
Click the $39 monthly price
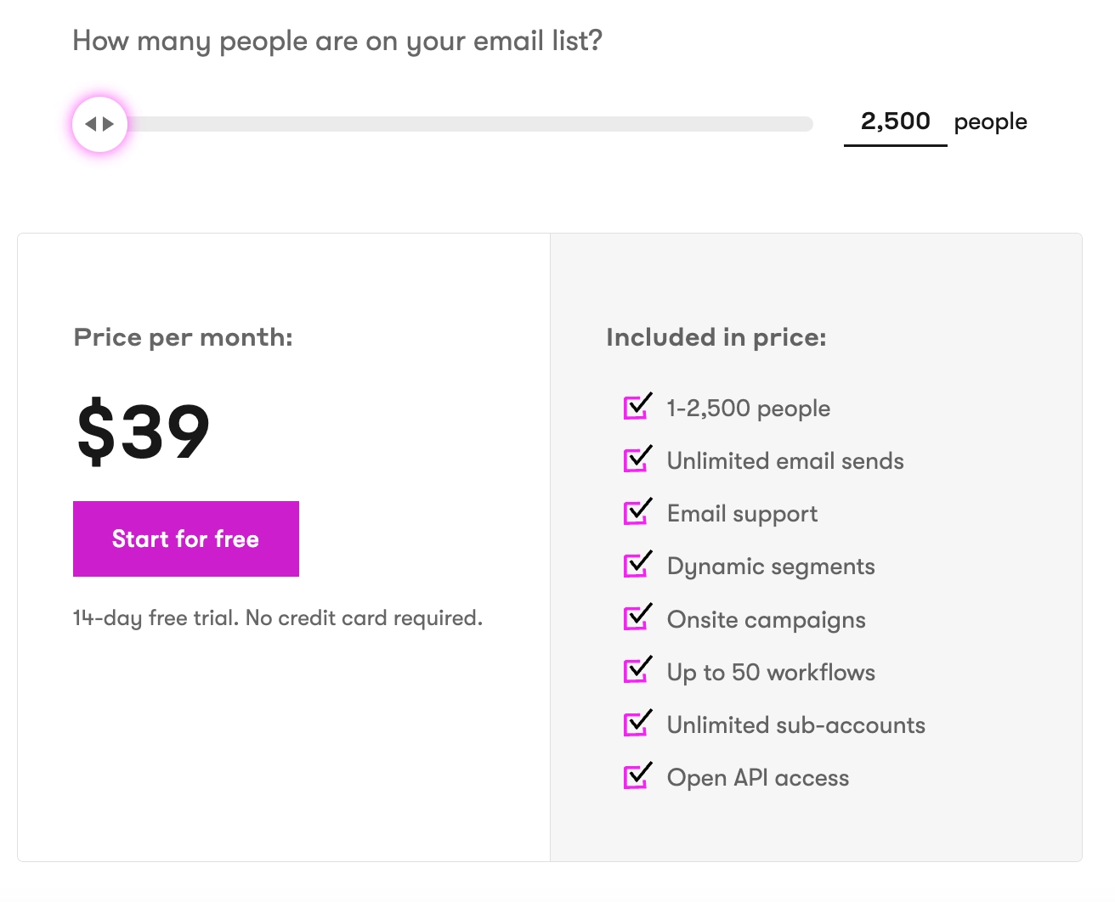143,431
